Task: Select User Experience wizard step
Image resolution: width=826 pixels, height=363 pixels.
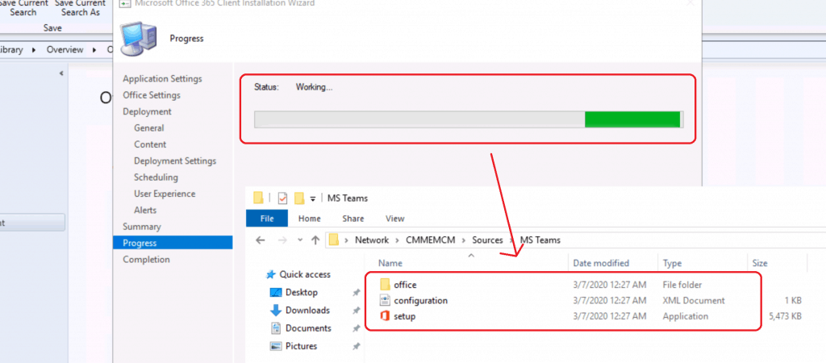Action: click(x=165, y=194)
